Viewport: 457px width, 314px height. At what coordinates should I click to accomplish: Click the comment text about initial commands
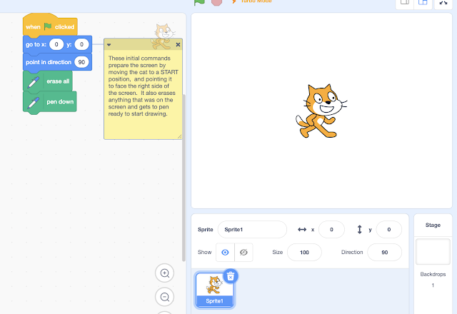(143, 86)
